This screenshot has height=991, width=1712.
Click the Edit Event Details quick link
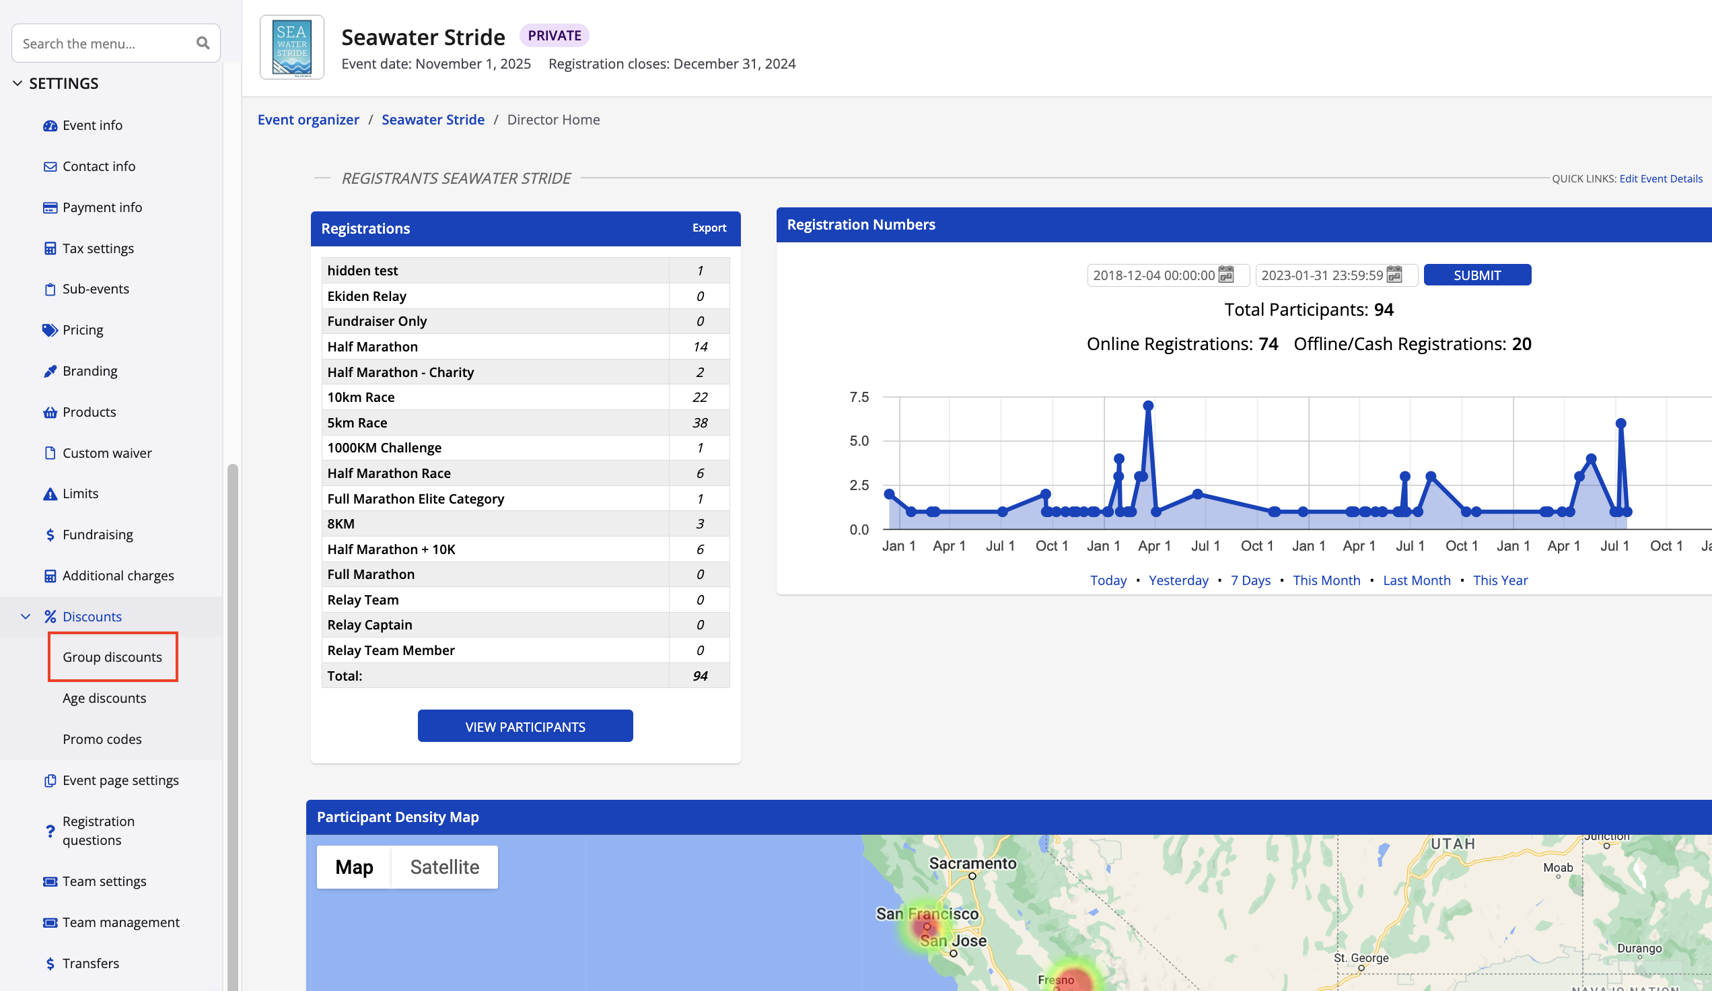point(1660,179)
